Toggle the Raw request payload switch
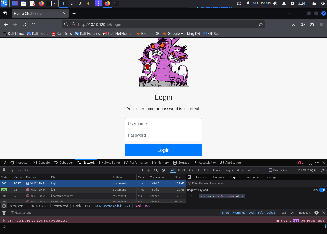 tap(322, 190)
